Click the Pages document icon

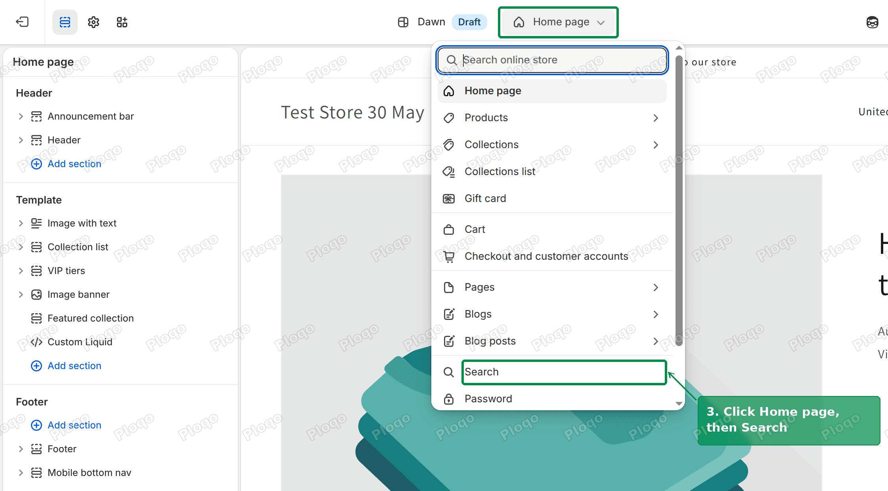[449, 287]
